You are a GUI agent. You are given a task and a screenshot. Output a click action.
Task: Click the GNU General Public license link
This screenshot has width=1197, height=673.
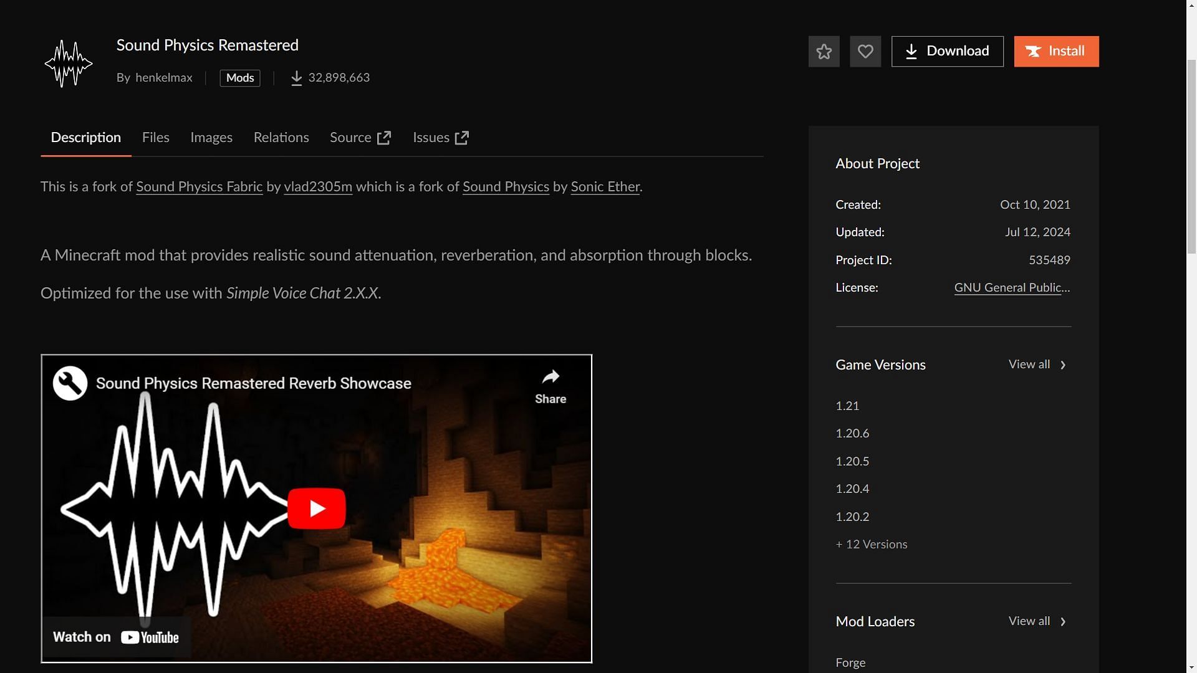point(1012,288)
